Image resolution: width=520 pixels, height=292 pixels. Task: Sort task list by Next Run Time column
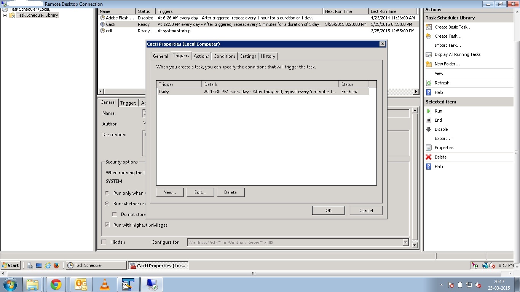(x=346, y=11)
